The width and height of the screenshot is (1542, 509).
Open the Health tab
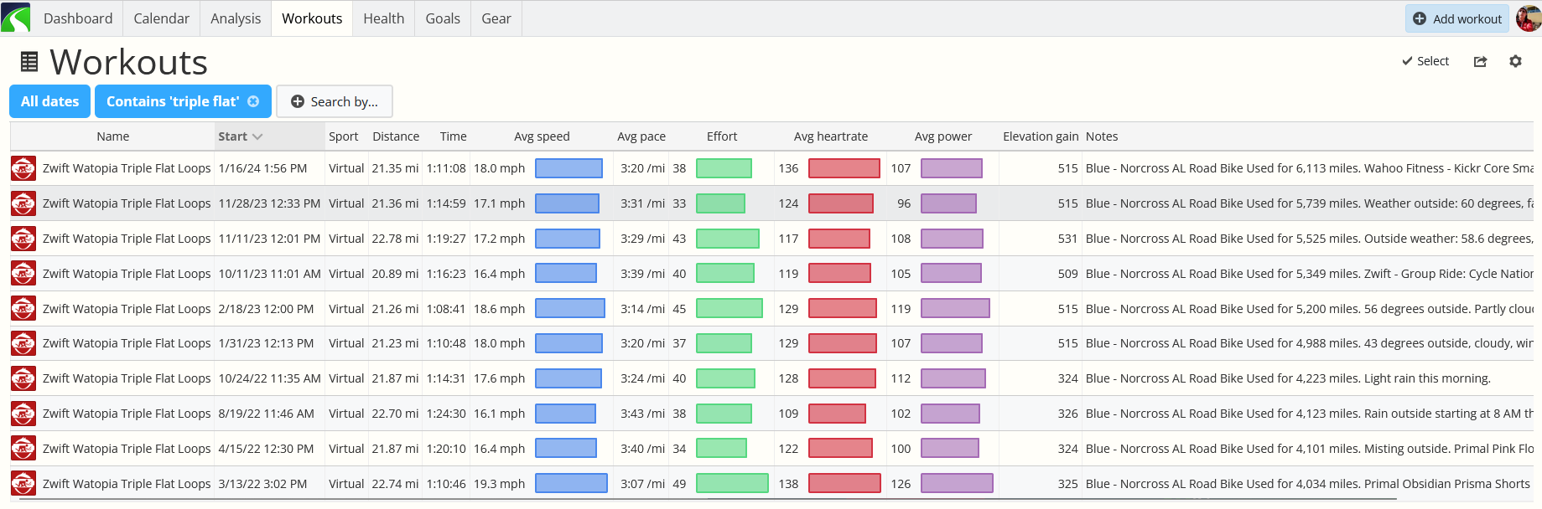coord(384,18)
